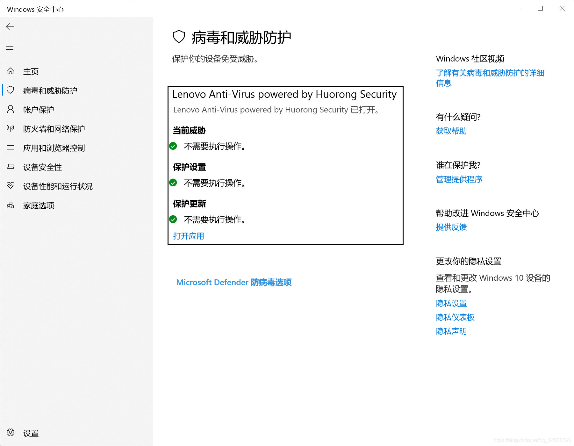Minimize the Windows 安全中心 window
The width and height of the screenshot is (574, 446).
[x=518, y=8]
